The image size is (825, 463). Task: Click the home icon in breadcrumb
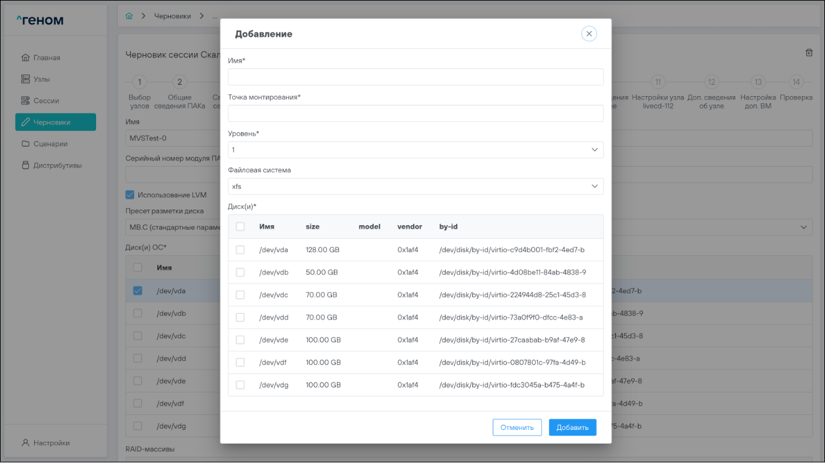point(129,16)
